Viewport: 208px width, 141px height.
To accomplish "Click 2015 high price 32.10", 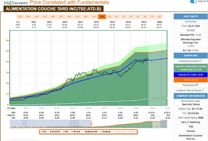I will 80,25.
